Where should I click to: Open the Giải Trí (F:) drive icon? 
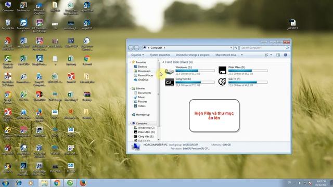(222, 82)
